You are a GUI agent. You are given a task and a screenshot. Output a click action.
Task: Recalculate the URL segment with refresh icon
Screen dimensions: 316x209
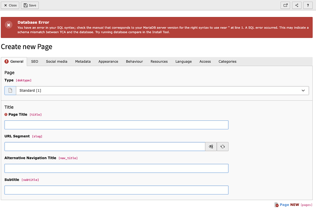coord(222,146)
